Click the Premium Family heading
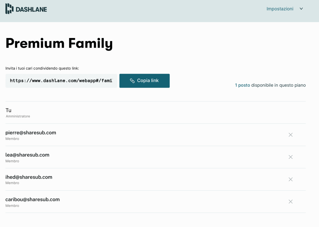 point(59,43)
